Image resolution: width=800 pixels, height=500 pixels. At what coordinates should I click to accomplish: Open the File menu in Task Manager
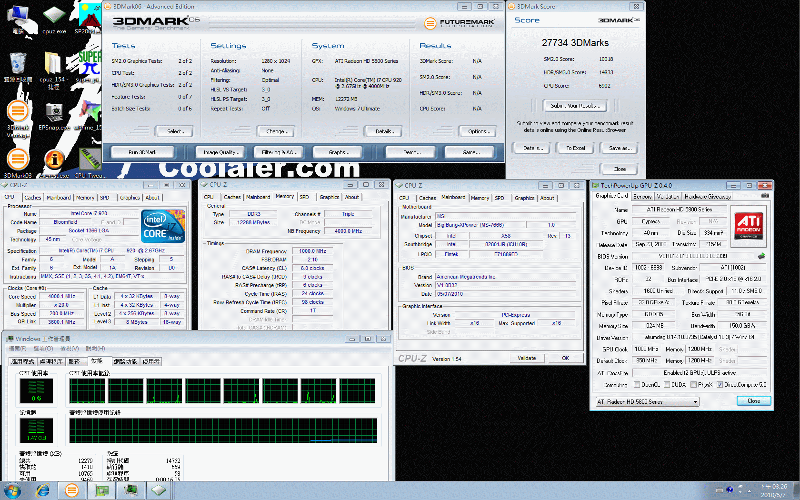tap(18, 349)
